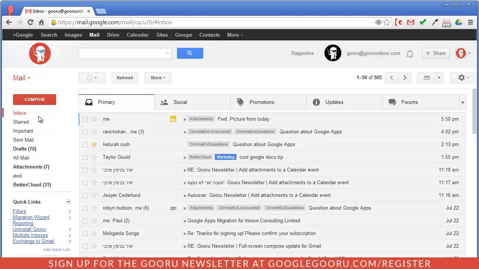Click the browser address bar URL
Screen dimensions: 479x269
115,22
